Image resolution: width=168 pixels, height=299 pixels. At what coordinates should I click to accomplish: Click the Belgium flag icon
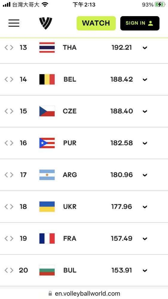(47, 79)
